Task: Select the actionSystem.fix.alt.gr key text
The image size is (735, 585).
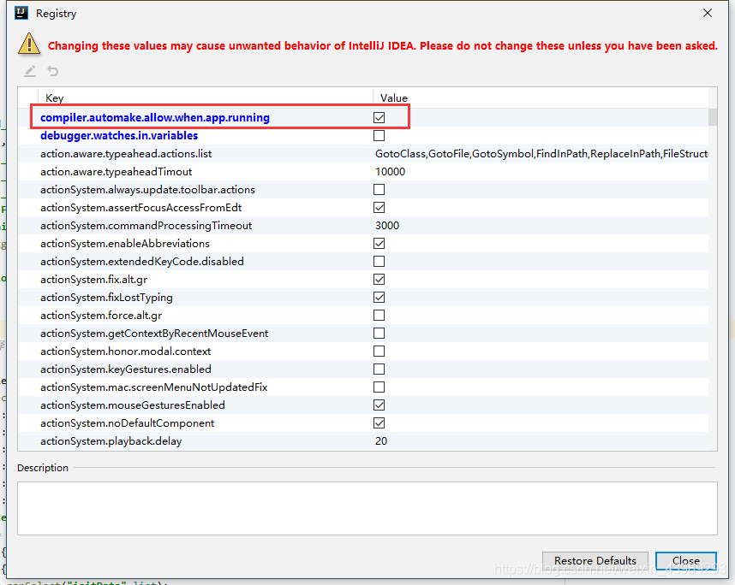Action: click(93, 280)
